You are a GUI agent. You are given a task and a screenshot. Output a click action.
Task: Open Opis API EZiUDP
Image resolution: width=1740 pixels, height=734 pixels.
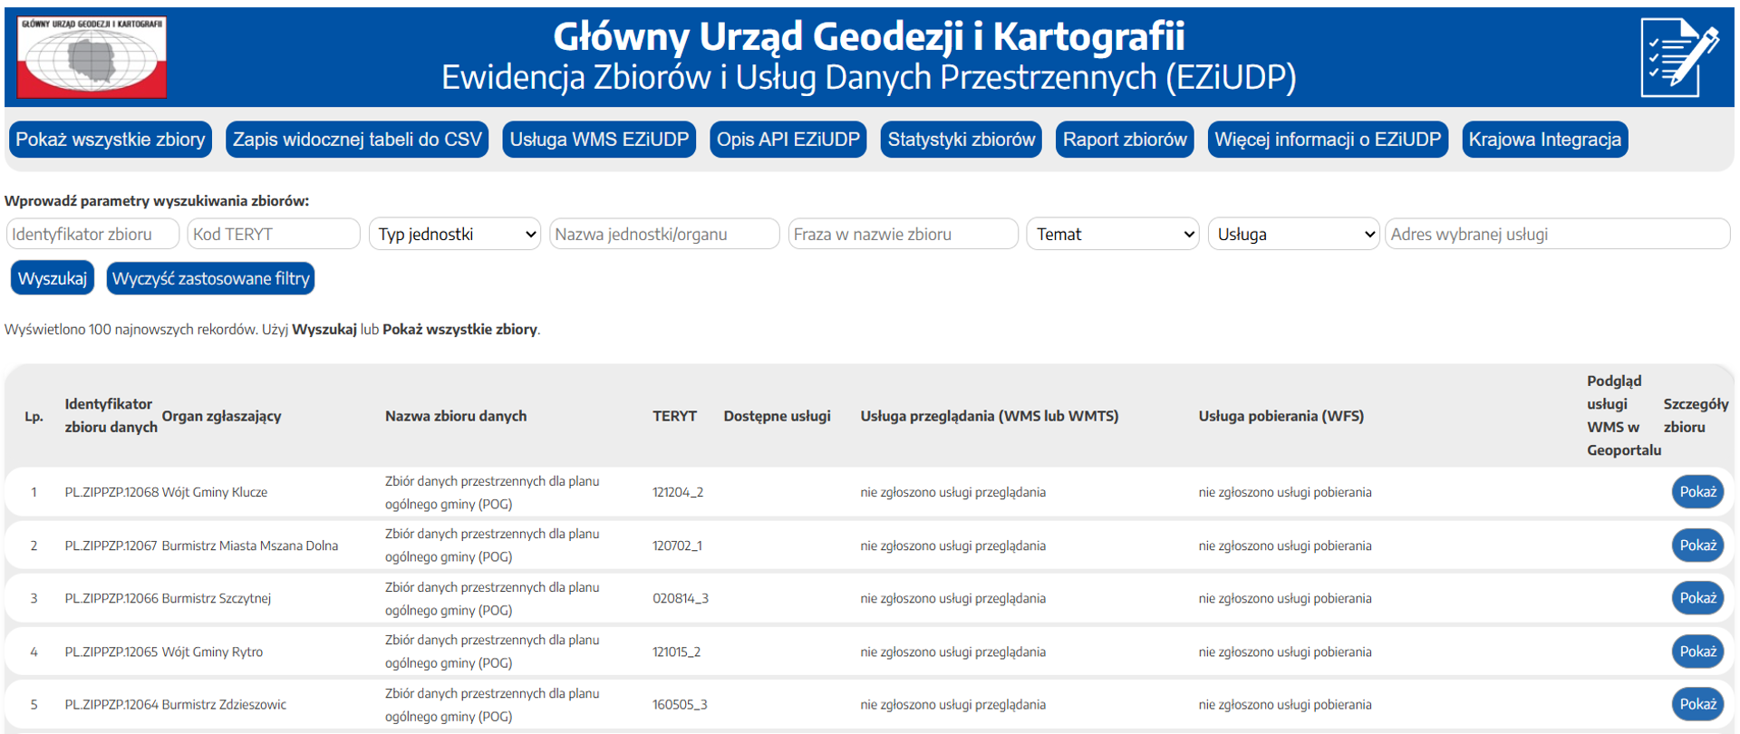coord(788,140)
